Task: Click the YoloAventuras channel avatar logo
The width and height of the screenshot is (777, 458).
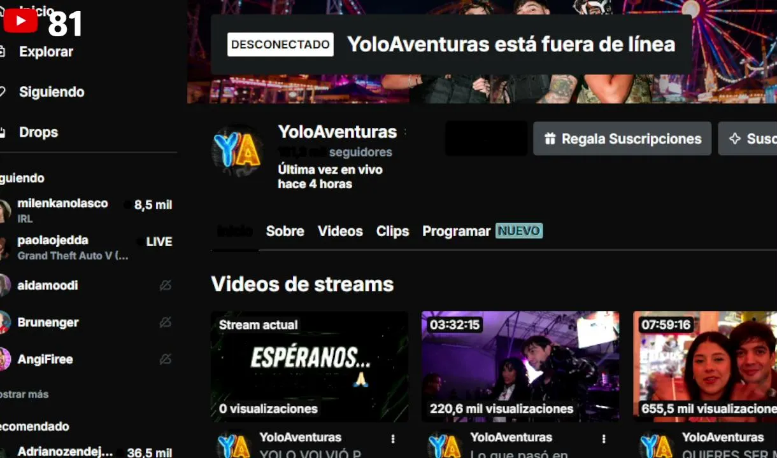Action: pyautogui.click(x=237, y=150)
